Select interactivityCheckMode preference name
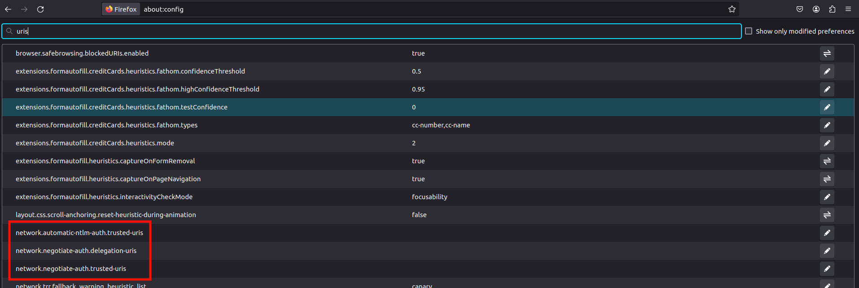The width and height of the screenshot is (859, 288). click(x=104, y=197)
